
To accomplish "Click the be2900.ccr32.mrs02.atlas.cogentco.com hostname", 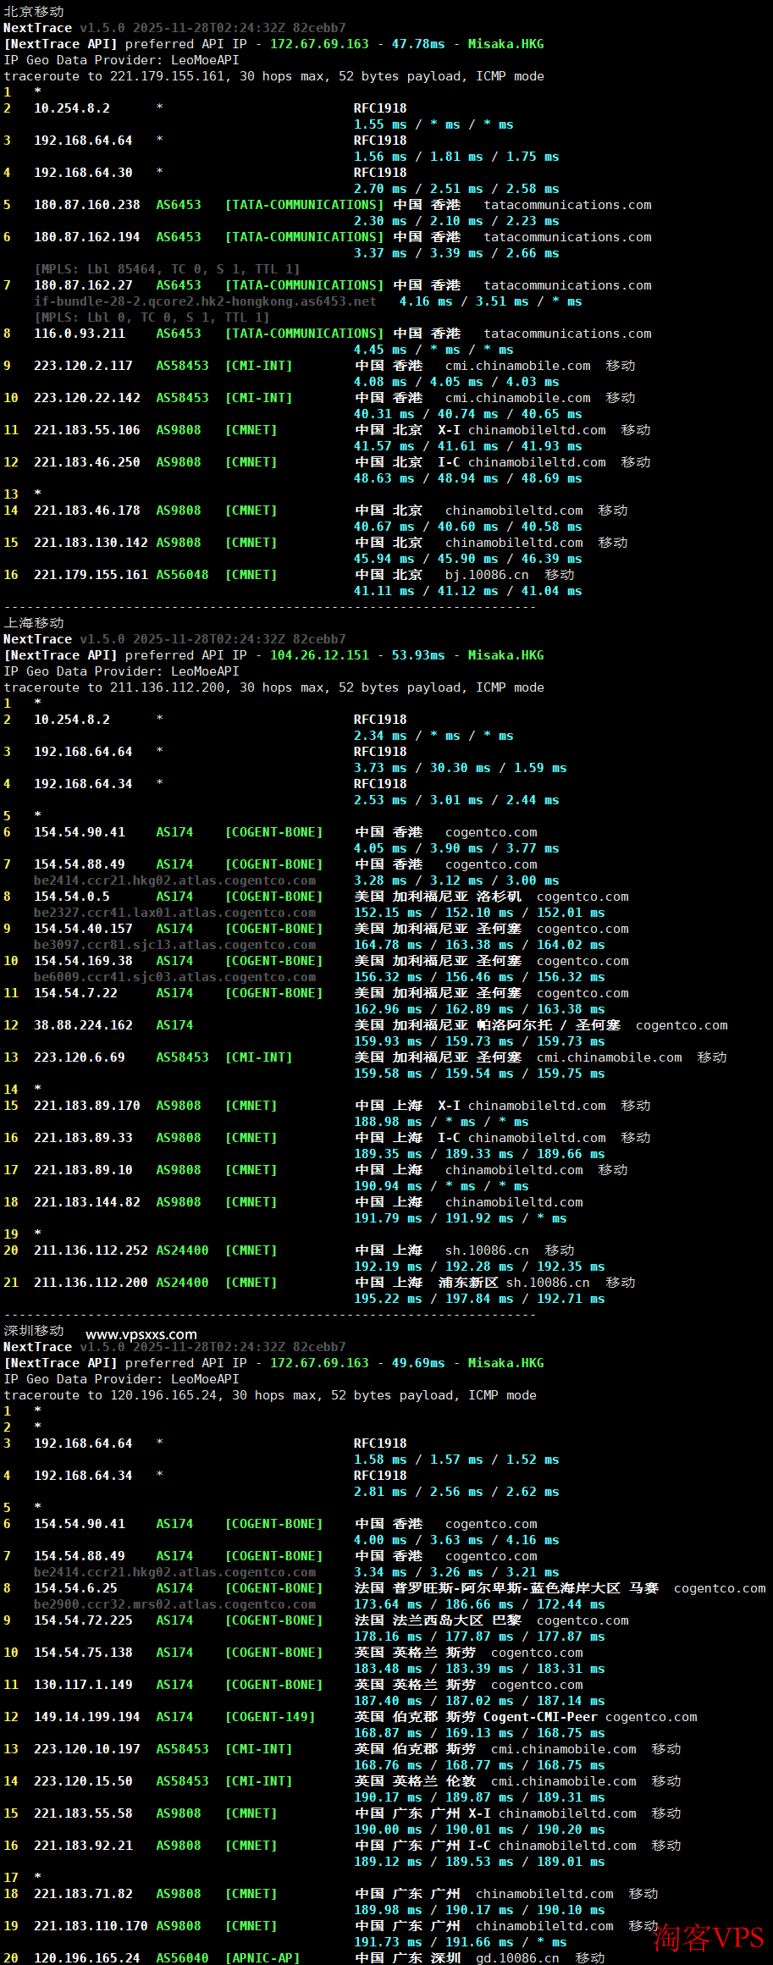I will point(174,1604).
